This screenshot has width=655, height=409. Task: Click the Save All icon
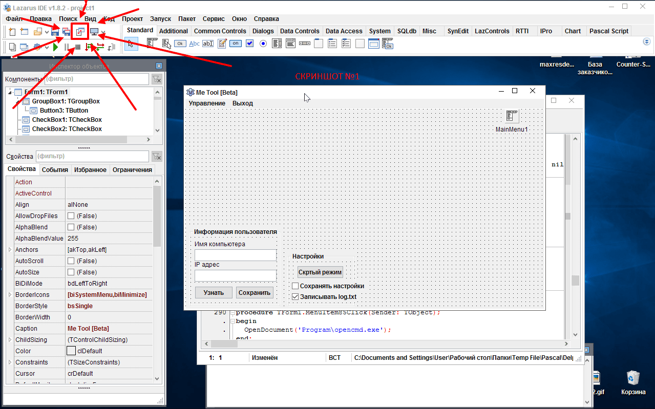(x=67, y=32)
